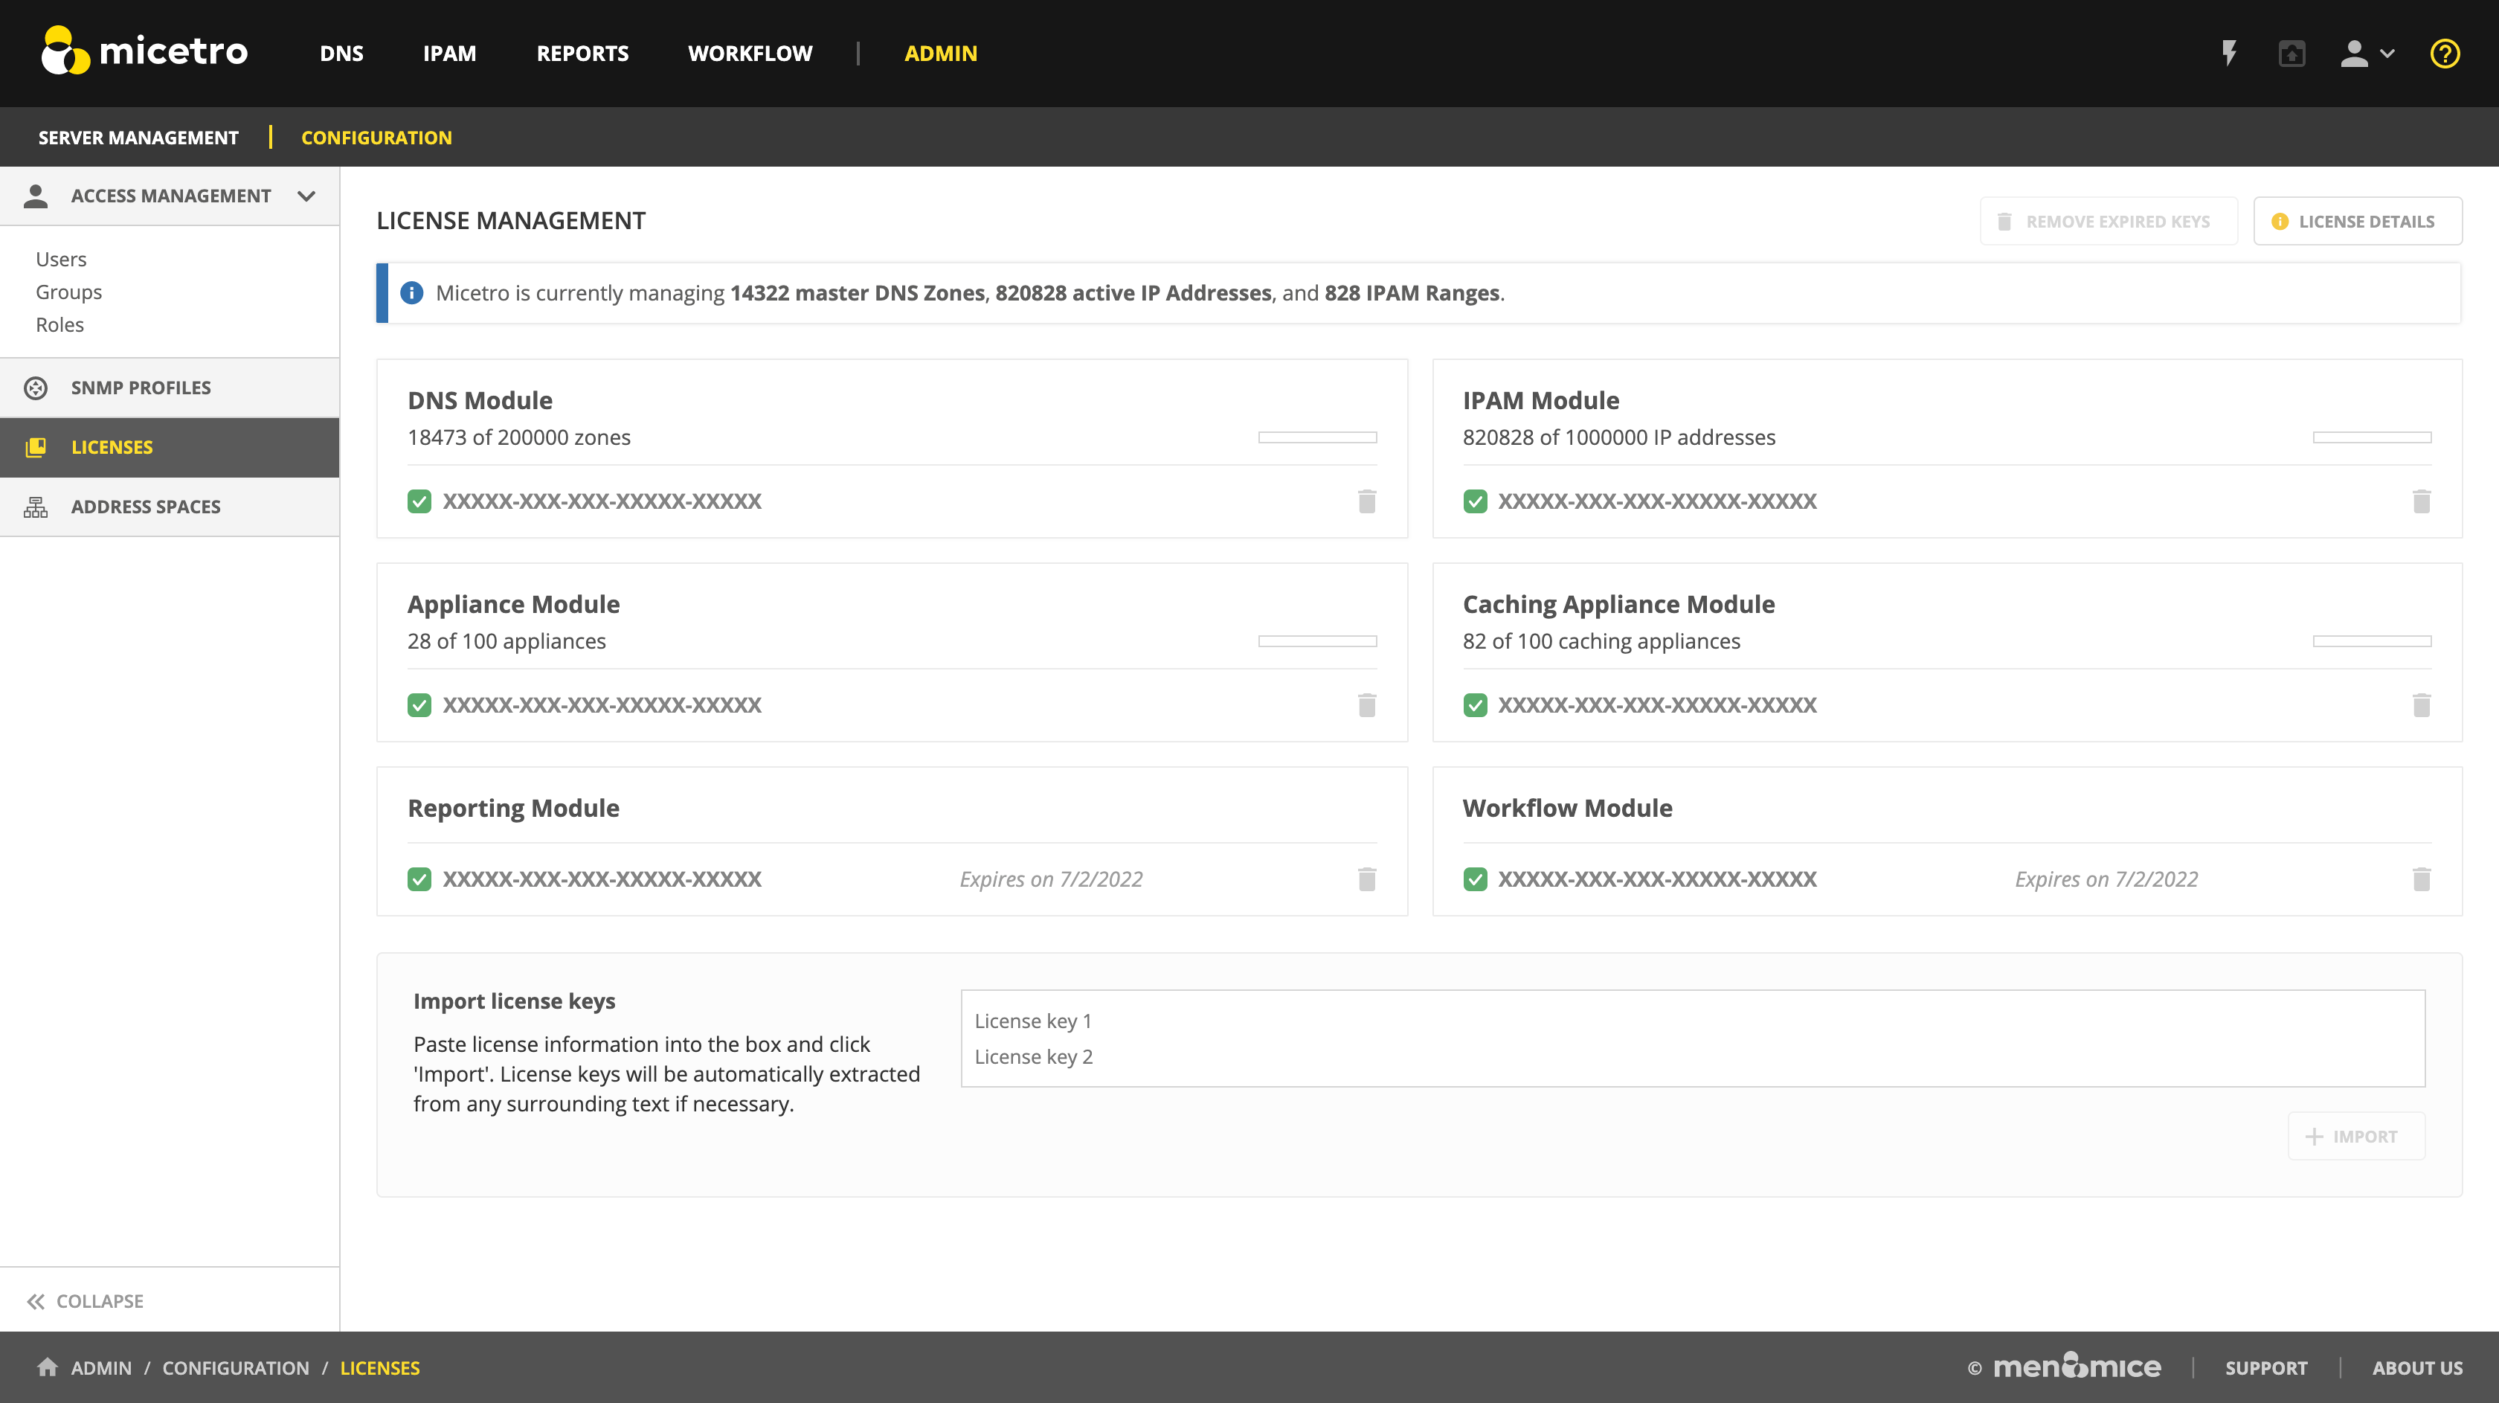Click into the license keys import text box
Image resolution: width=2499 pixels, height=1403 pixels.
click(1692, 1038)
